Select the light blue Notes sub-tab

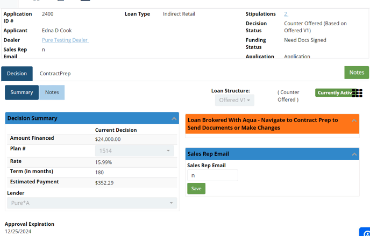[52, 92]
